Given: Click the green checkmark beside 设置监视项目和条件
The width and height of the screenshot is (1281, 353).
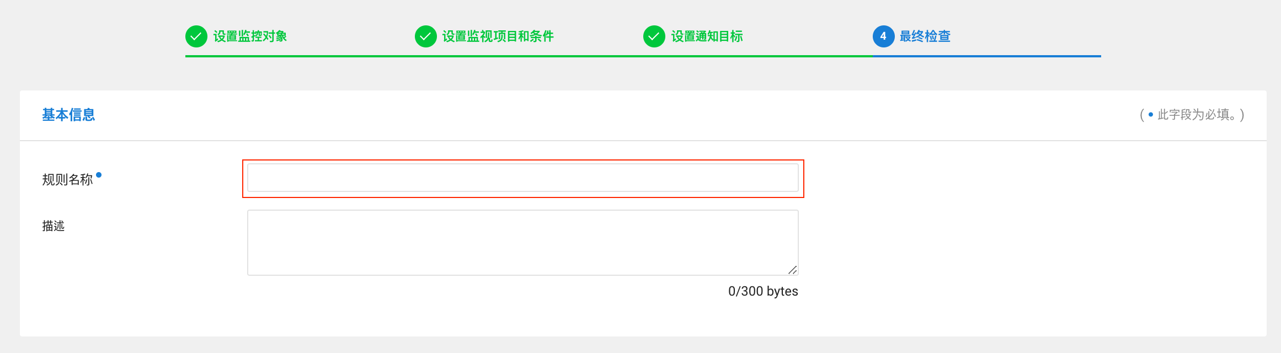Looking at the screenshot, I should coord(425,36).
